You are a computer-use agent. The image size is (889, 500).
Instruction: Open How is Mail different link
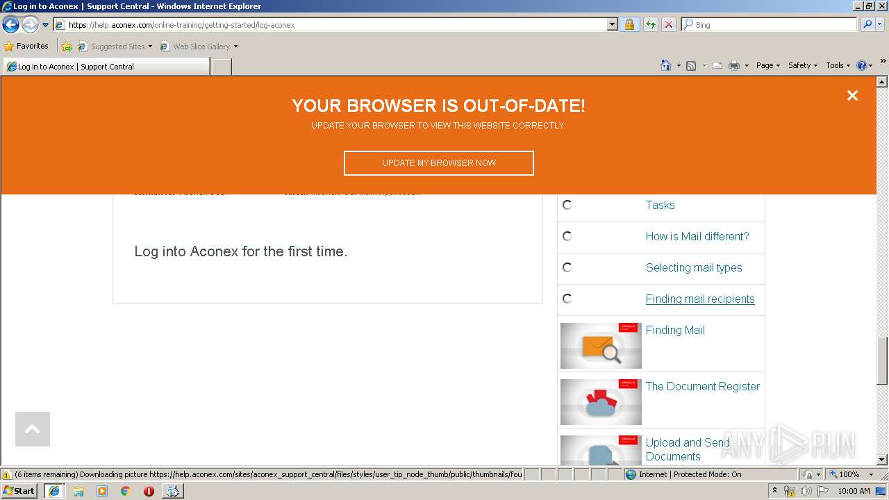point(697,236)
